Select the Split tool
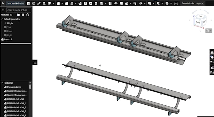The width and height of the screenshot is (214, 117). [121, 3]
